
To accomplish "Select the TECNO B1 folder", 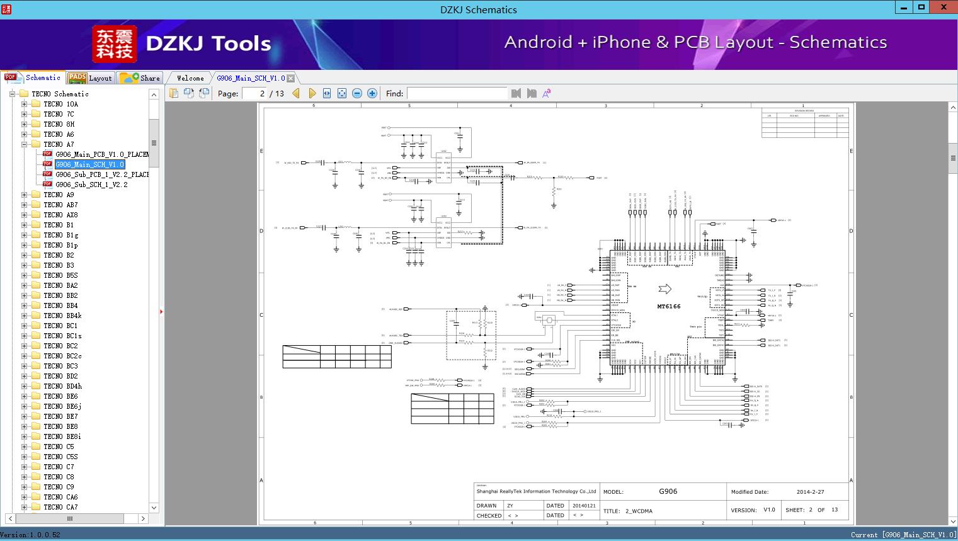I will click(59, 225).
